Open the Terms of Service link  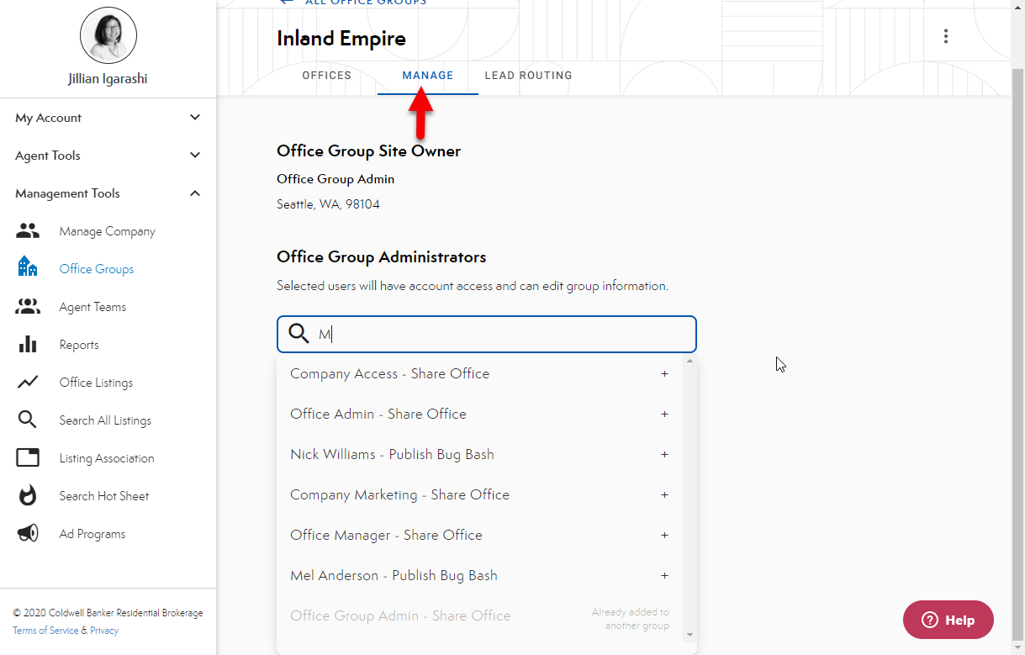tap(45, 631)
